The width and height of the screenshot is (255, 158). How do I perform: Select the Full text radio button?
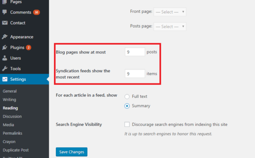[x=127, y=97]
